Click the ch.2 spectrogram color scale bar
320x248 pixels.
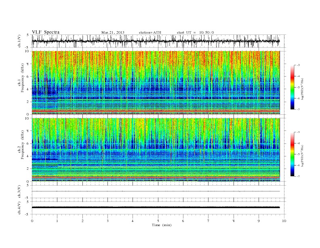pos(292,154)
